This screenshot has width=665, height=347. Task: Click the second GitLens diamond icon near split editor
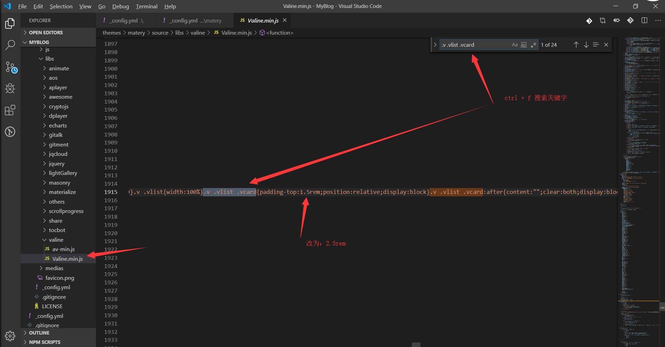630,20
